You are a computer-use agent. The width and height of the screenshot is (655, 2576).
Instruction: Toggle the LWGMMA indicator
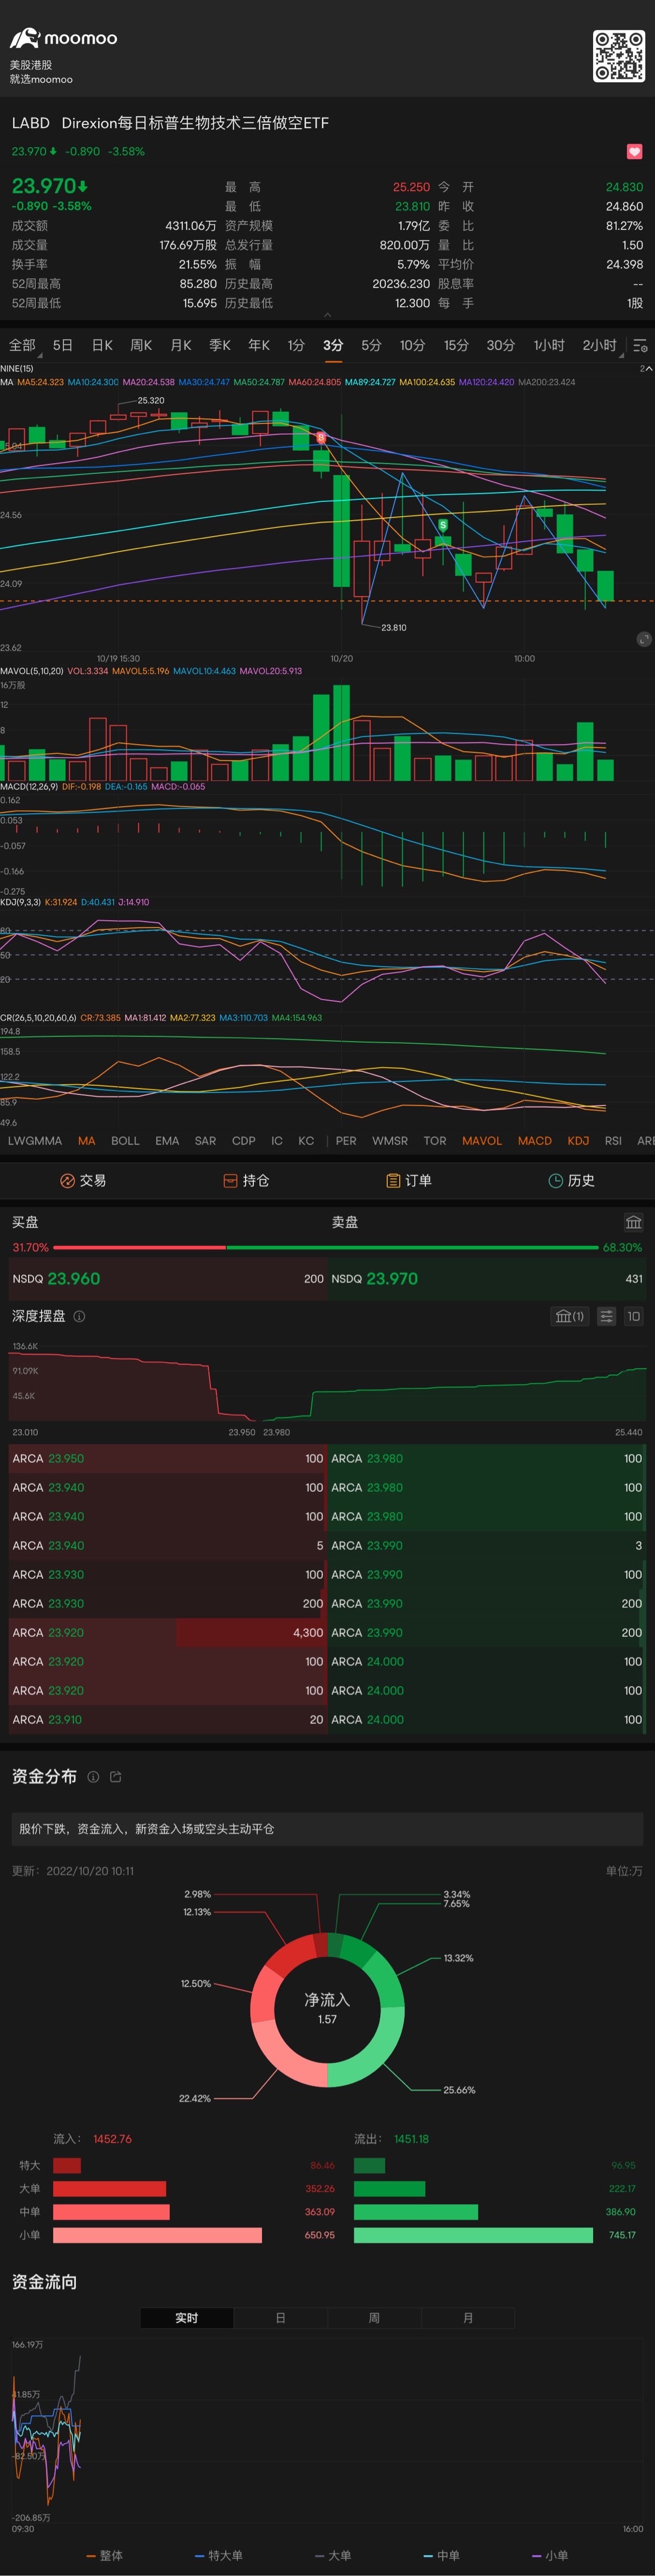35,1141
